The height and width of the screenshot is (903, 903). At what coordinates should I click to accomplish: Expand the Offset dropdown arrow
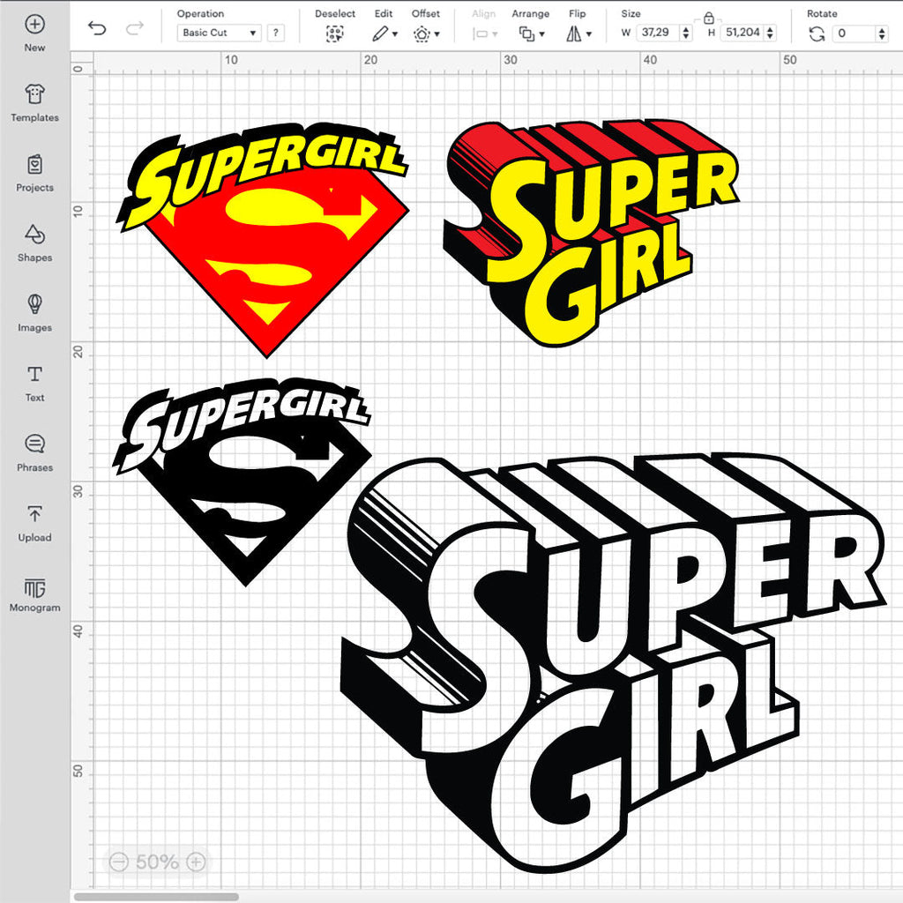click(437, 34)
